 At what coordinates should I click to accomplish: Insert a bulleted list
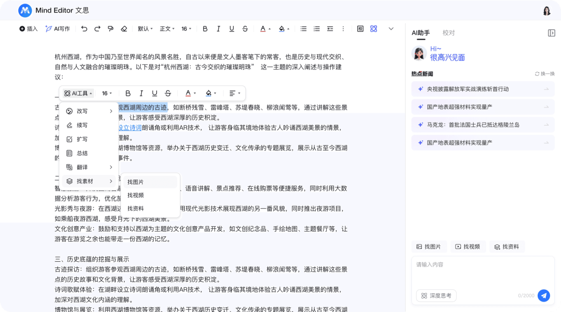pyautogui.click(x=303, y=29)
